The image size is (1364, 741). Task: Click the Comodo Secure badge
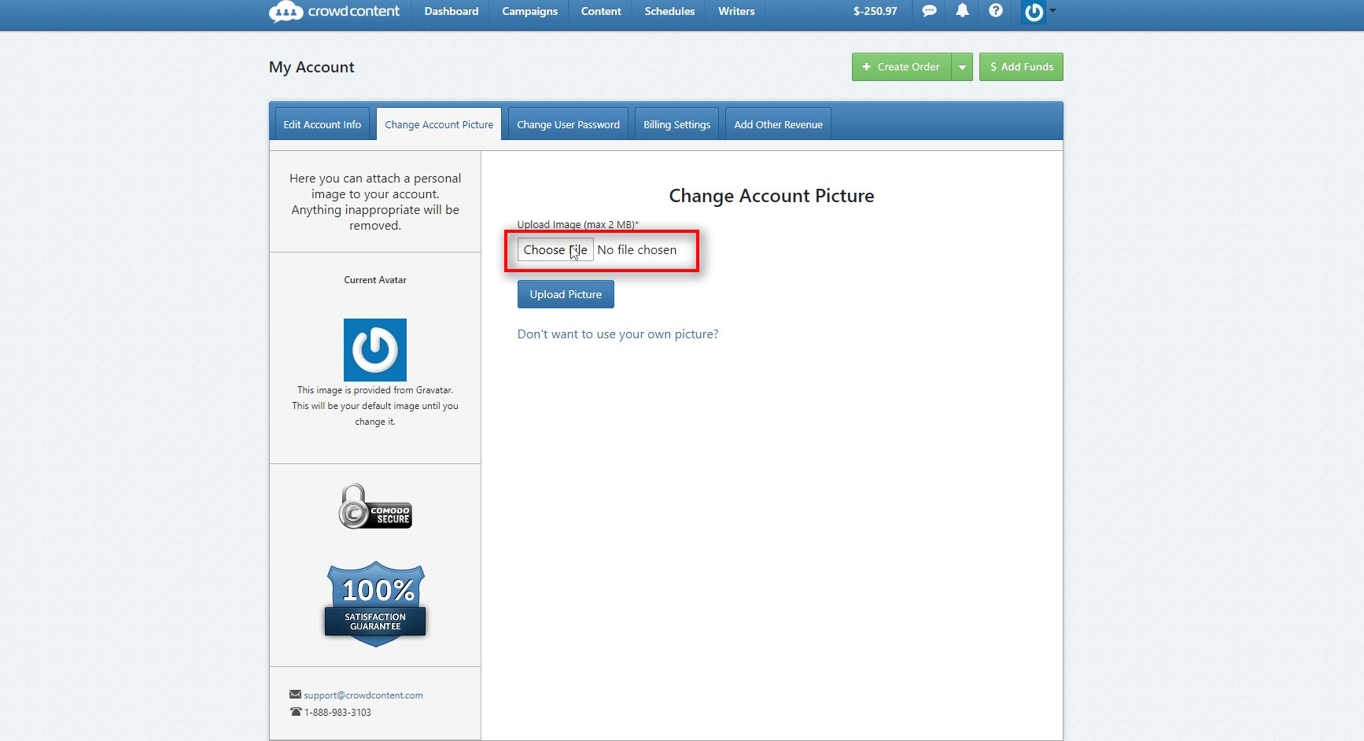pos(375,507)
